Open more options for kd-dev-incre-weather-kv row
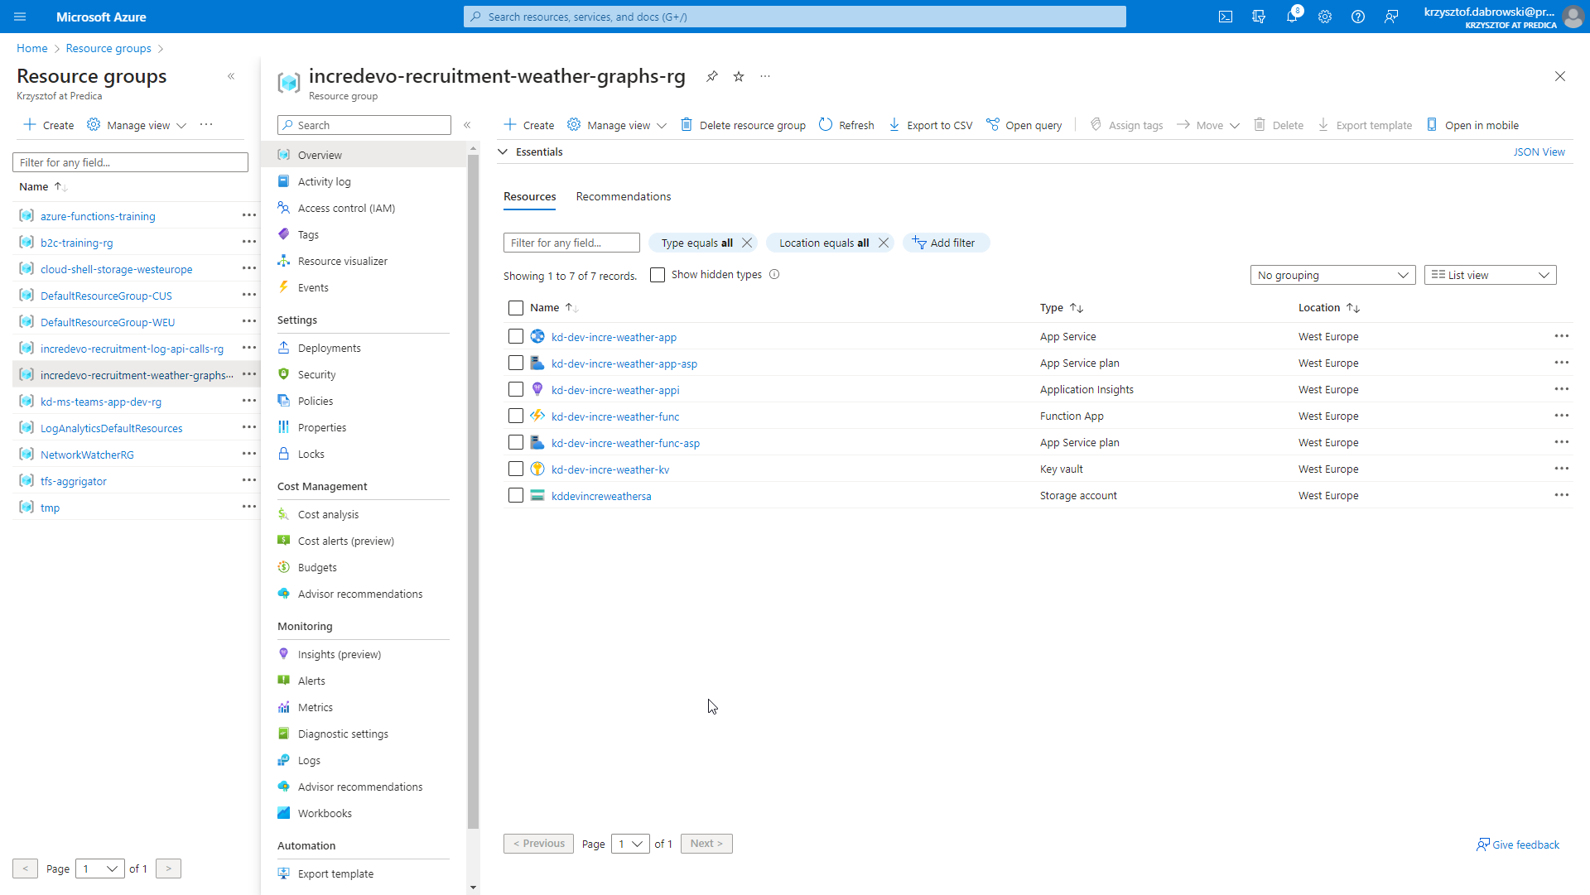Viewport: 1590px width, 895px height. [1561, 469]
